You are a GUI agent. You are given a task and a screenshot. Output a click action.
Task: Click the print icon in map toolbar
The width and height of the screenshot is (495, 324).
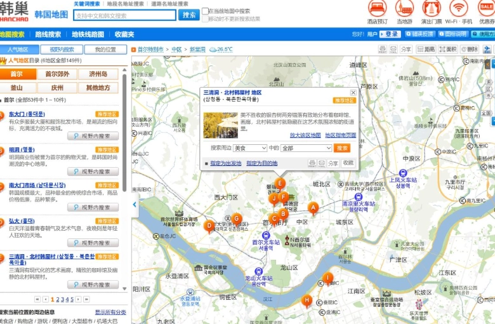(x=382, y=50)
